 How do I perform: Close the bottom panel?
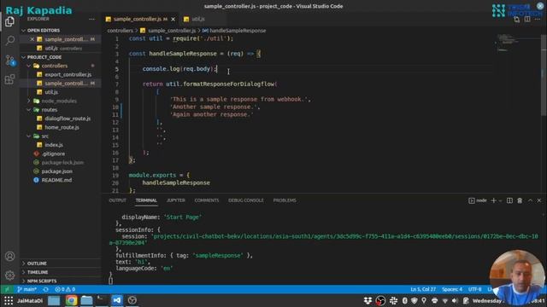coord(539,200)
